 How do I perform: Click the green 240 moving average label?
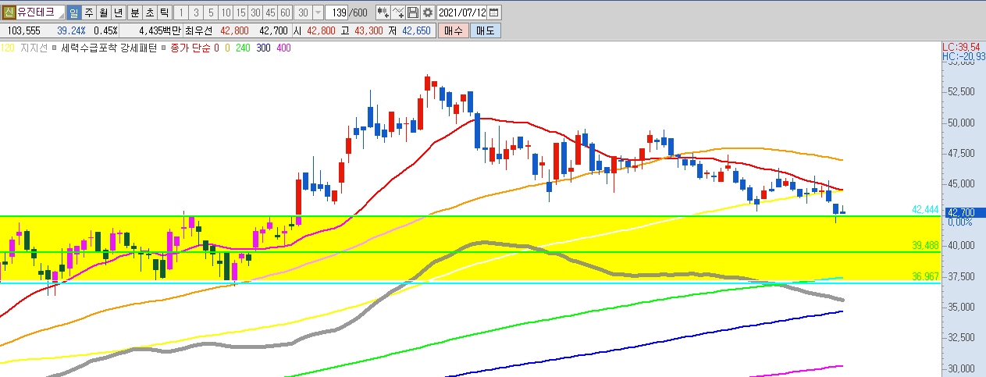point(242,48)
